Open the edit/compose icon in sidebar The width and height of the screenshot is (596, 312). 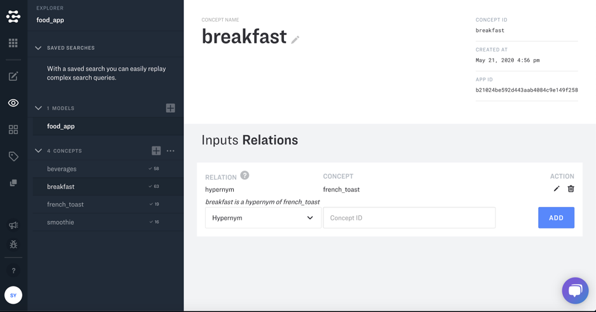[13, 76]
